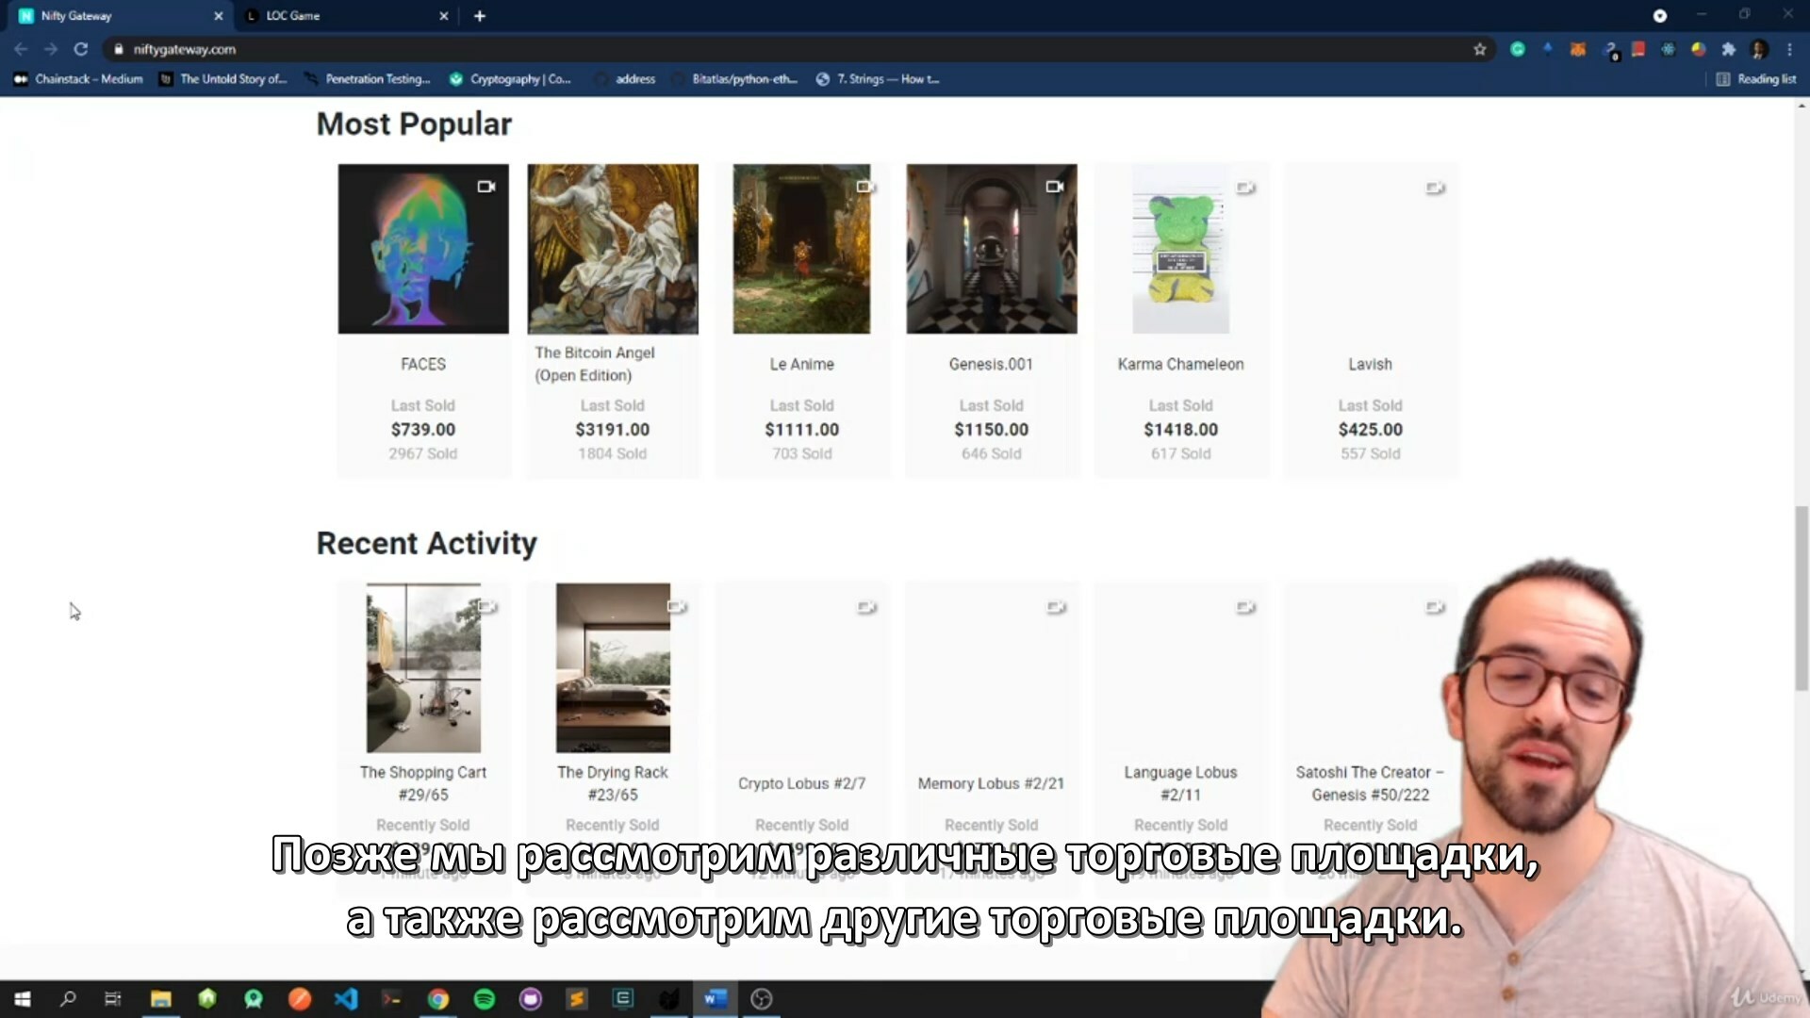Open the FACES artwork thumbnail
Screen dimensions: 1810x1018
tap(423, 249)
